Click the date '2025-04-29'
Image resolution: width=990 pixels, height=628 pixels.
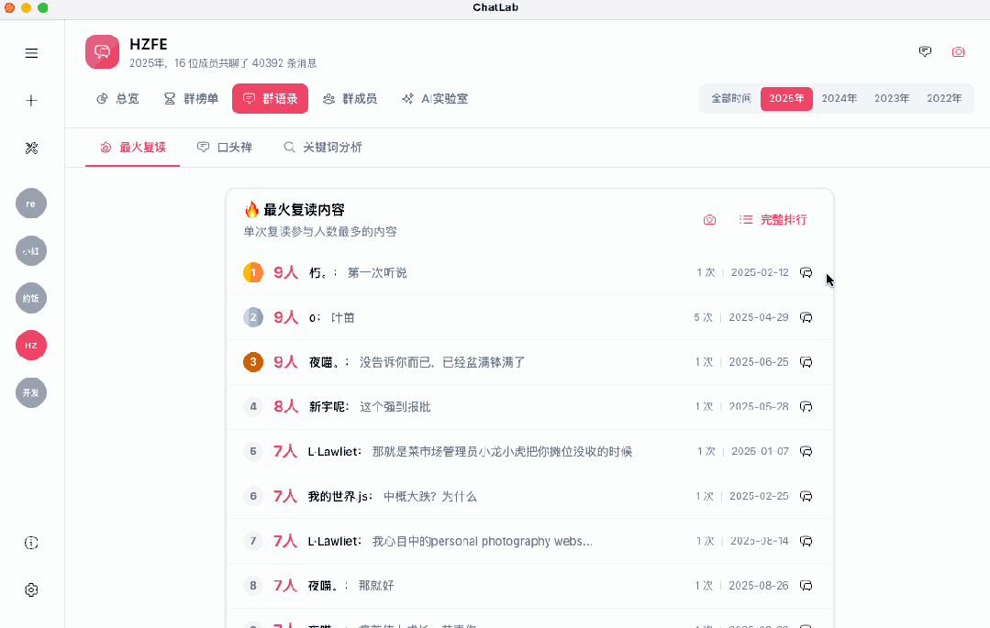click(x=758, y=317)
